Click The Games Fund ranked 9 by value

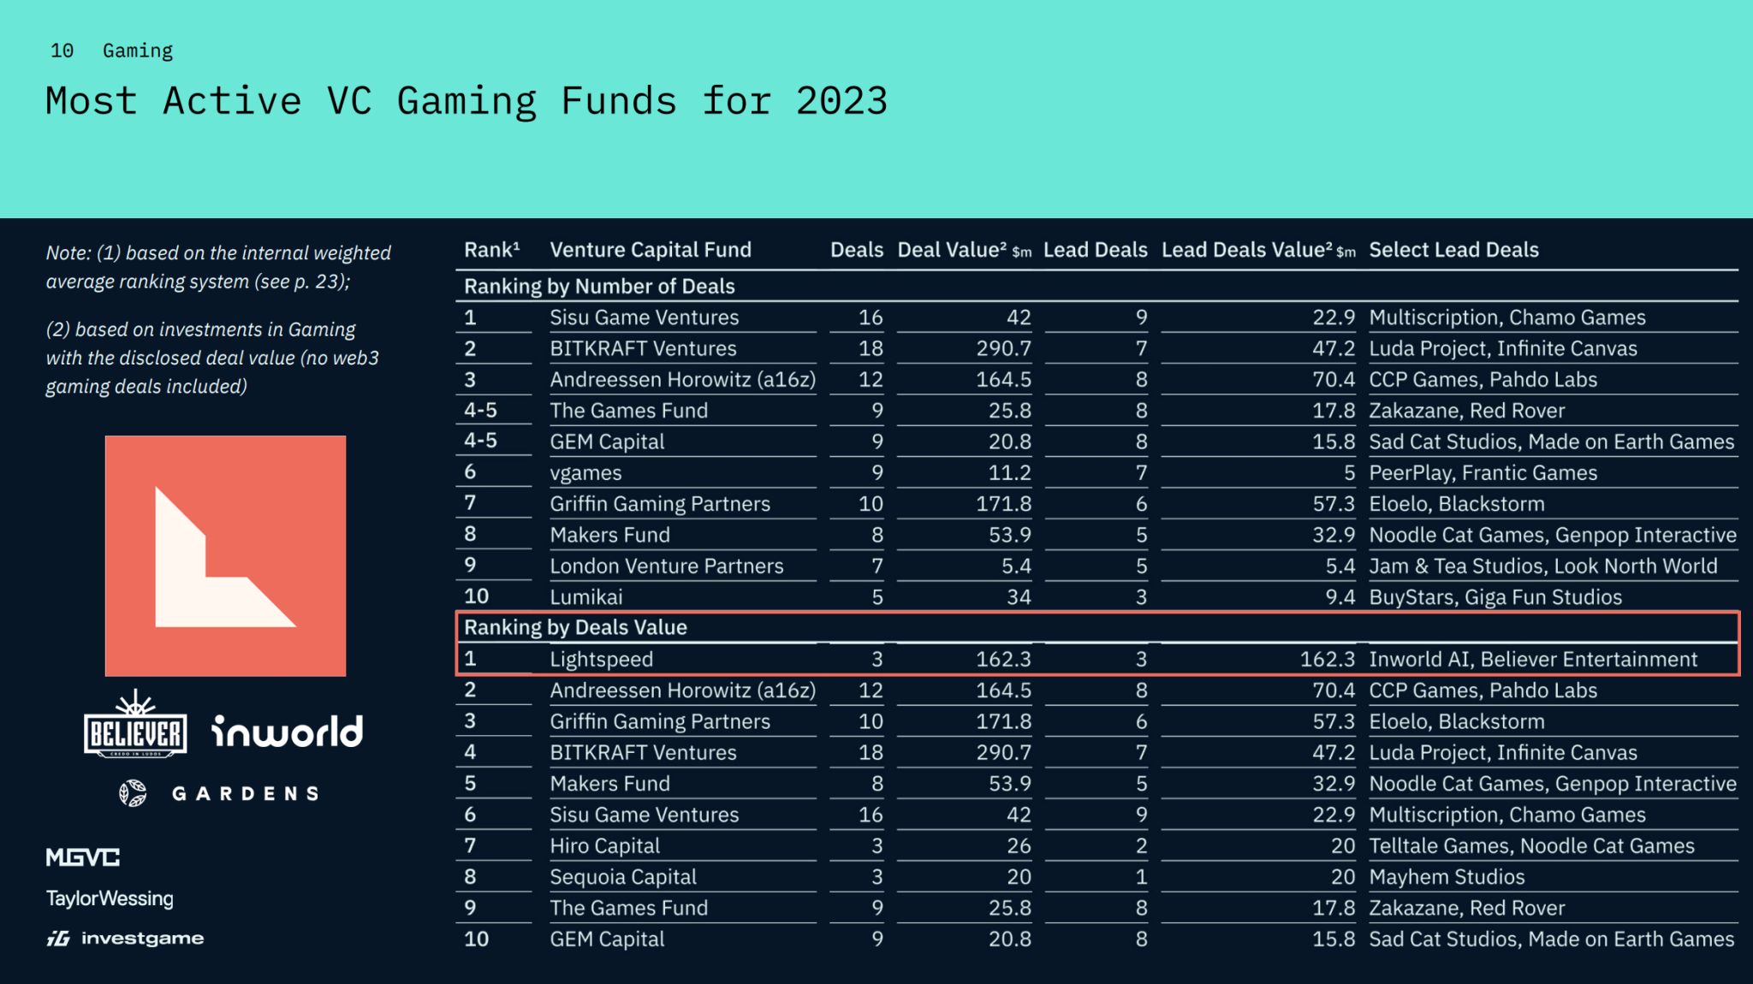(x=628, y=908)
